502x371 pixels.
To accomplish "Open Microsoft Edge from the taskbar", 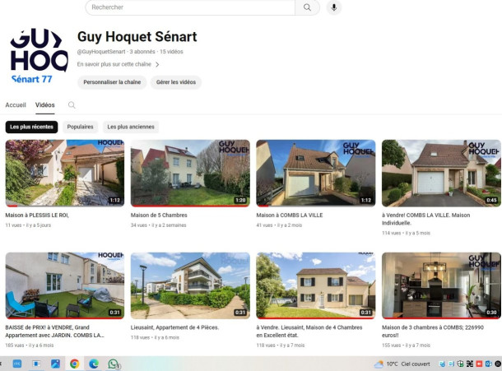I will tap(94, 364).
